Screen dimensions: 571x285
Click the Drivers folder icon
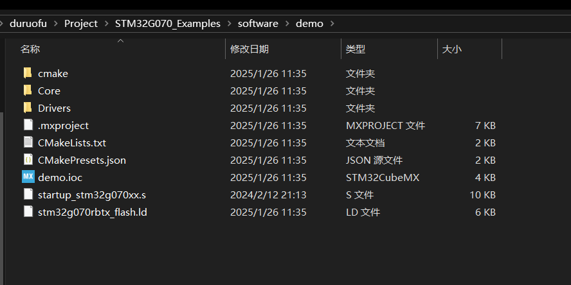click(28, 108)
